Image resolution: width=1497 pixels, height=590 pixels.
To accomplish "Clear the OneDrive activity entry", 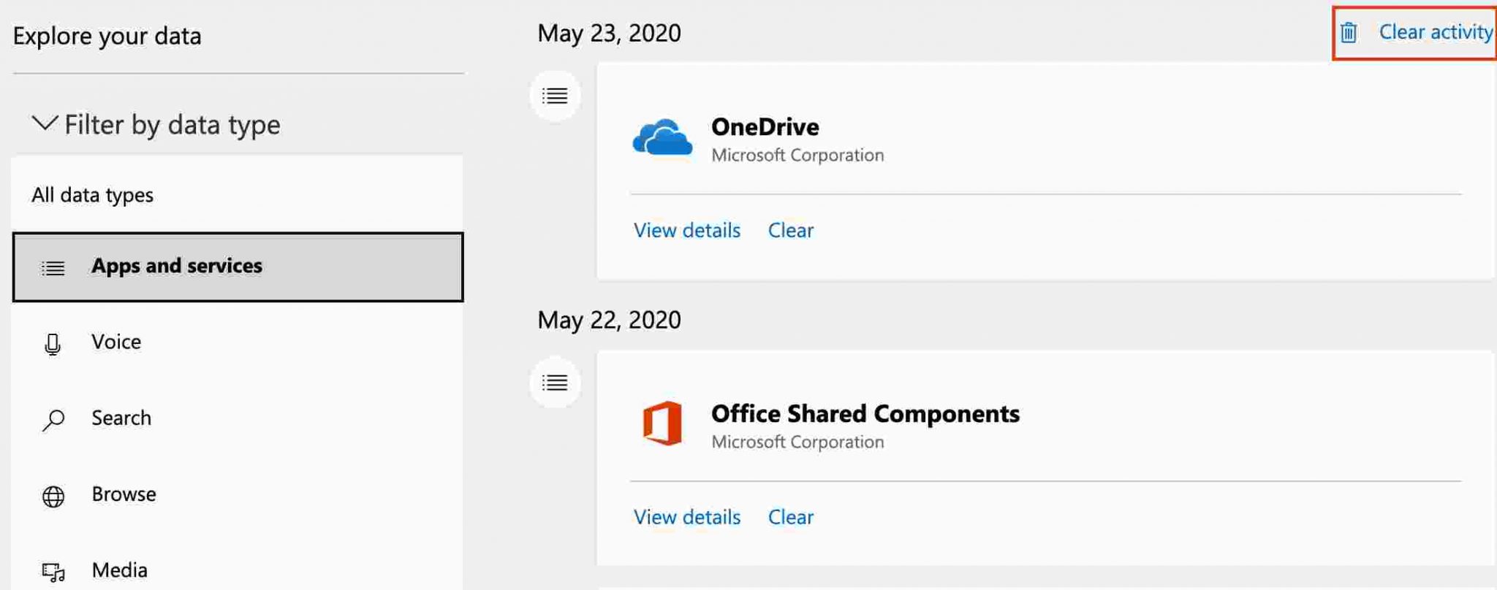I will click(x=790, y=230).
